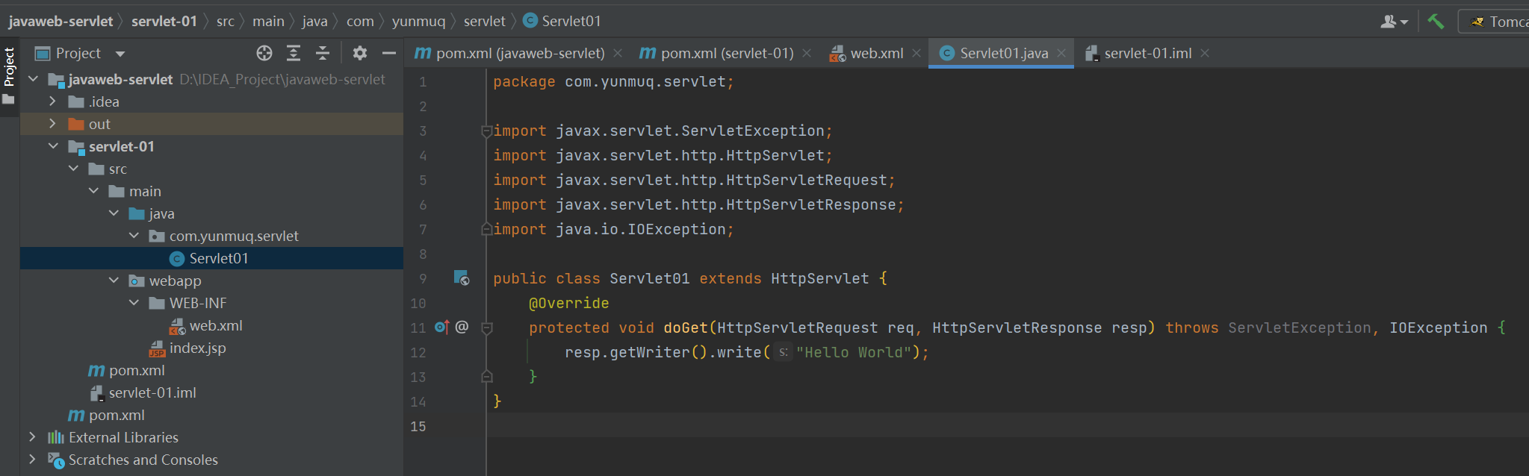
Task: Open the user account dropdown icon
Action: tap(1394, 22)
